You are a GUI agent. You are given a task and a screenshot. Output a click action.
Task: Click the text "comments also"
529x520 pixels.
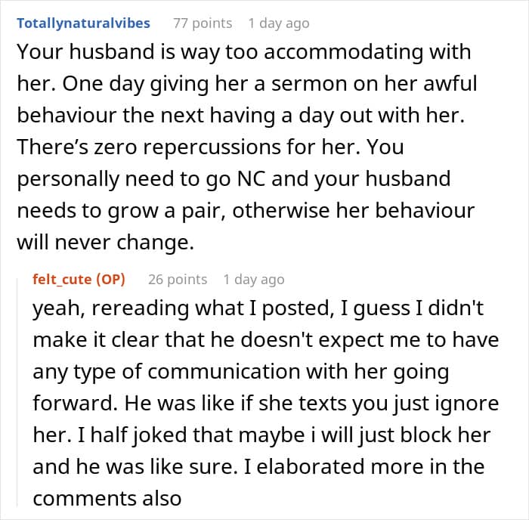click(107, 499)
